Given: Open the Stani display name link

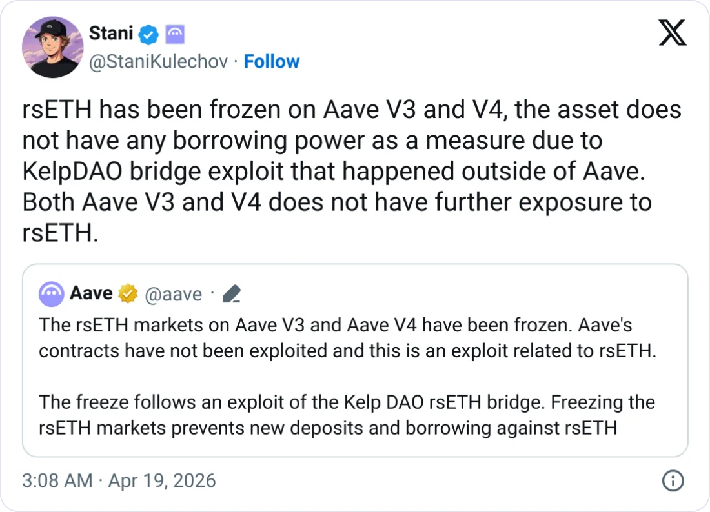Looking at the screenshot, I should pos(112,34).
